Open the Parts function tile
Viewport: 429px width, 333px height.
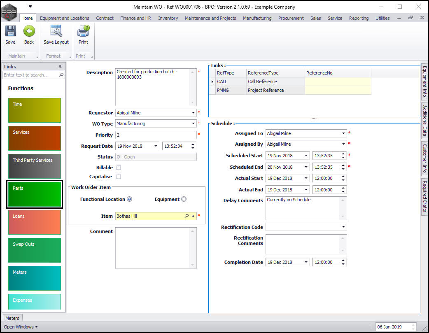34,194
